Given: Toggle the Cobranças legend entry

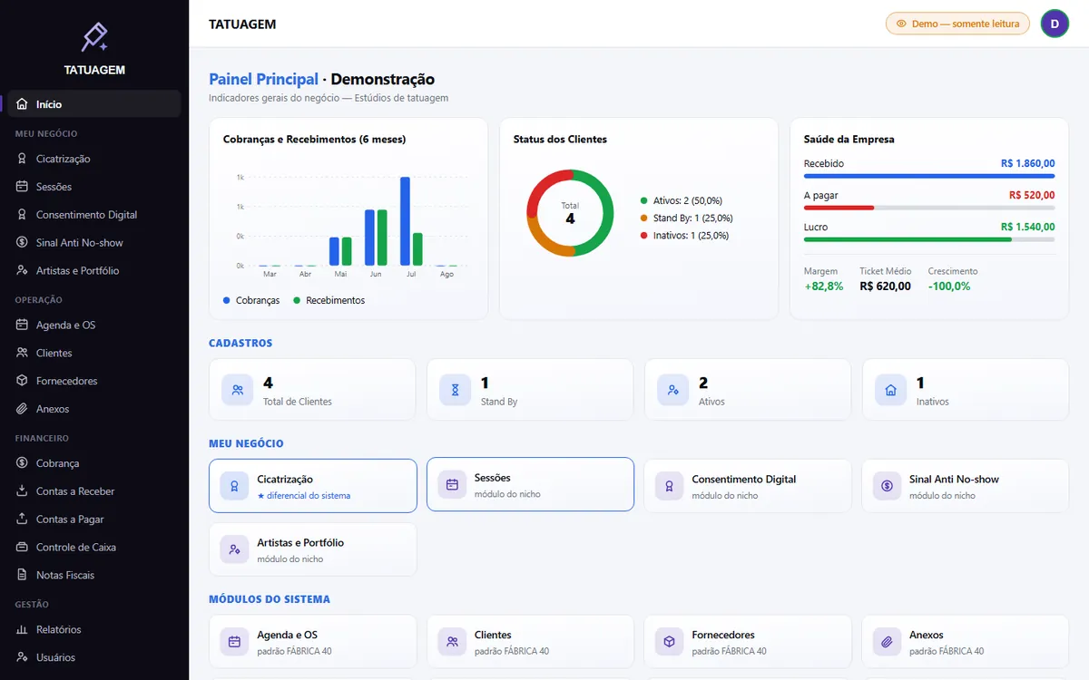Looking at the screenshot, I should click(251, 300).
